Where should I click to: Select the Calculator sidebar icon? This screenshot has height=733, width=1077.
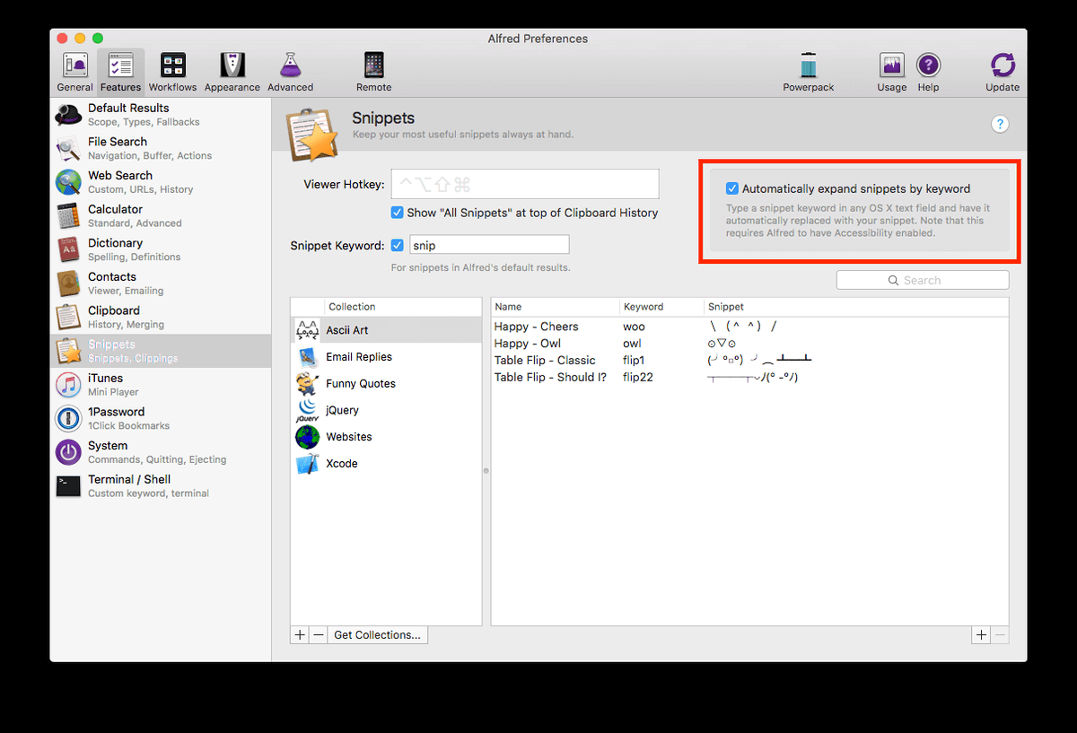coord(69,215)
